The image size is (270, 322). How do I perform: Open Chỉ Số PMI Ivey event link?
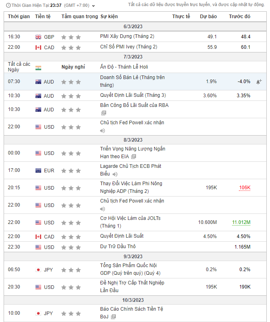point(128,47)
